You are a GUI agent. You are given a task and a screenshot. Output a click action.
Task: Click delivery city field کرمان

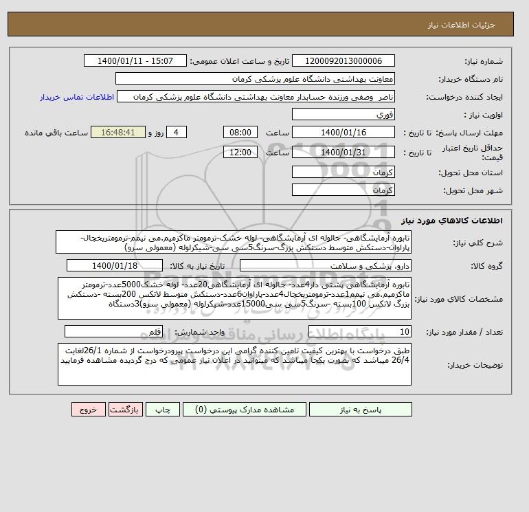click(x=343, y=190)
